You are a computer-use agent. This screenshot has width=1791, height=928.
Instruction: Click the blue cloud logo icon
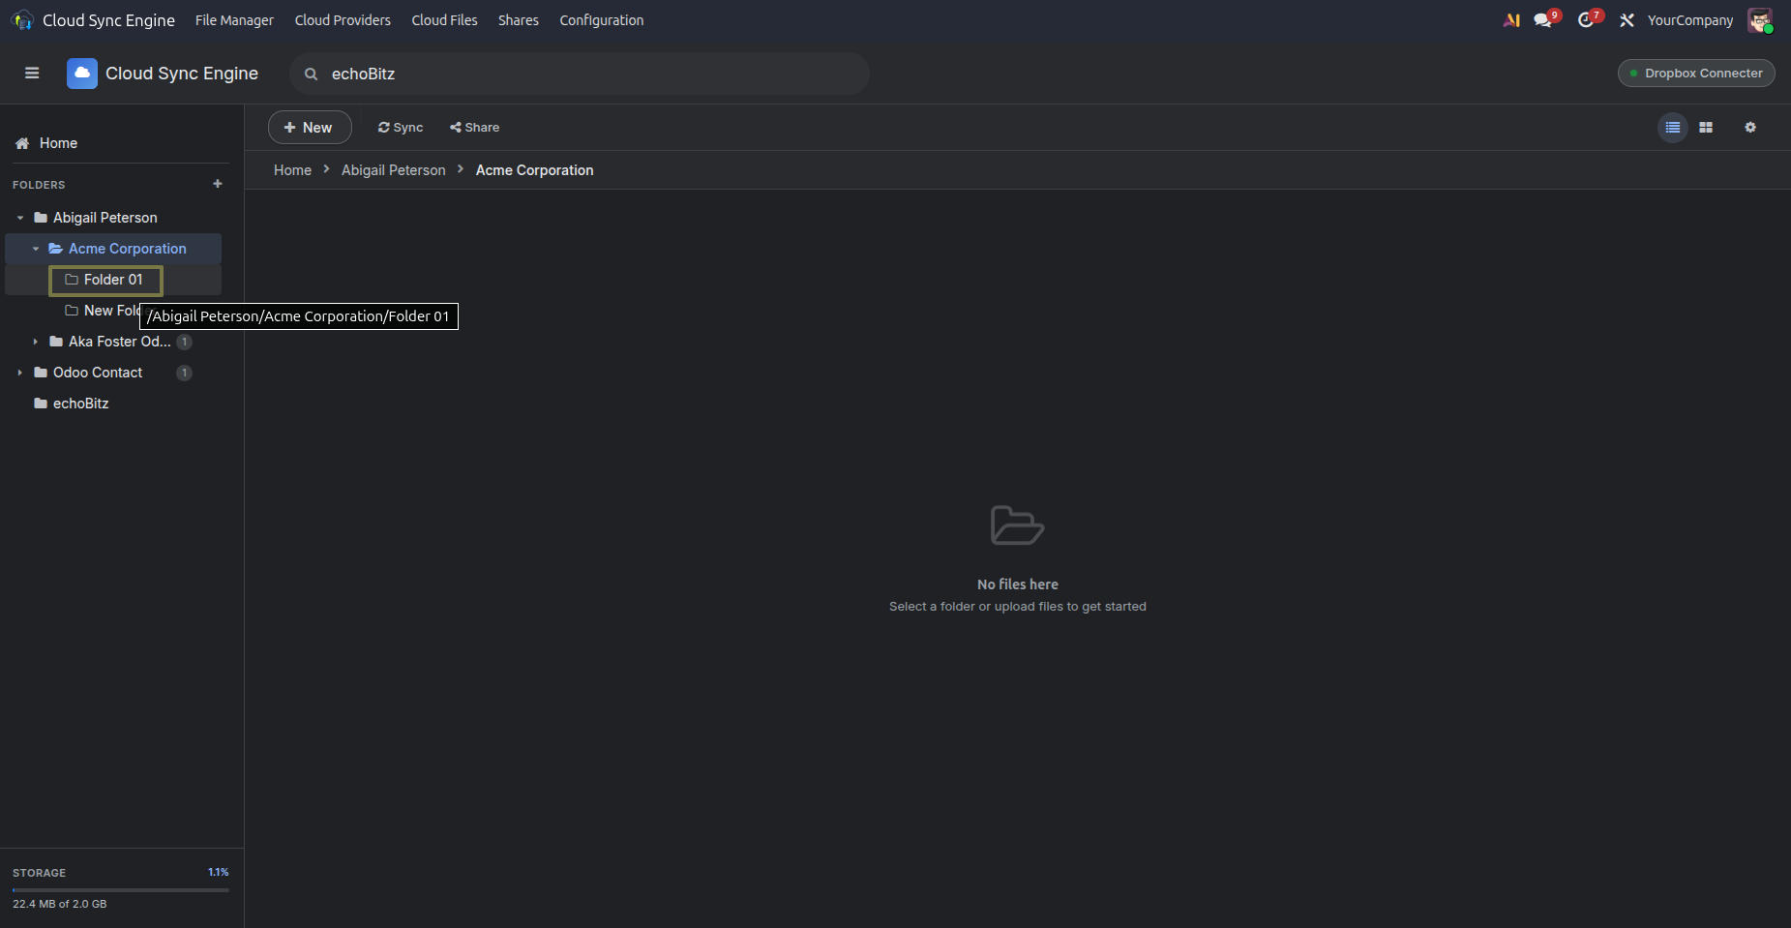tap(82, 74)
